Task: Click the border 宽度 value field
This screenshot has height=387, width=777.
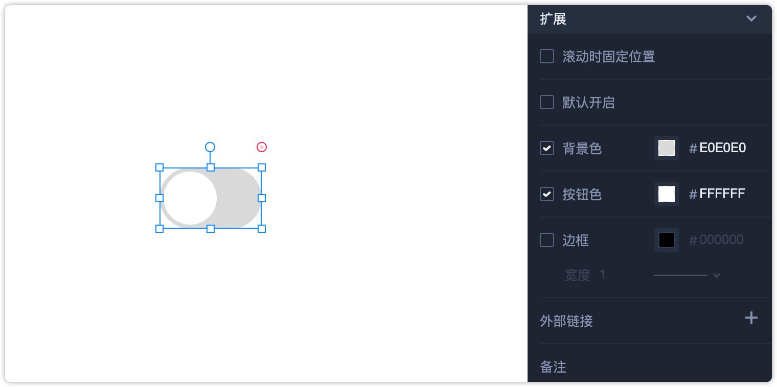Action: [x=603, y=275]
